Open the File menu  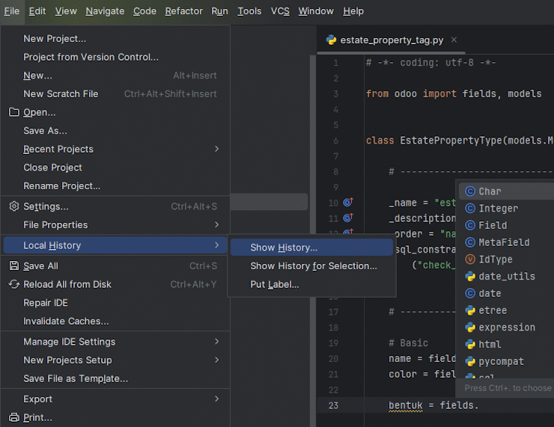[x=12, y=11]
